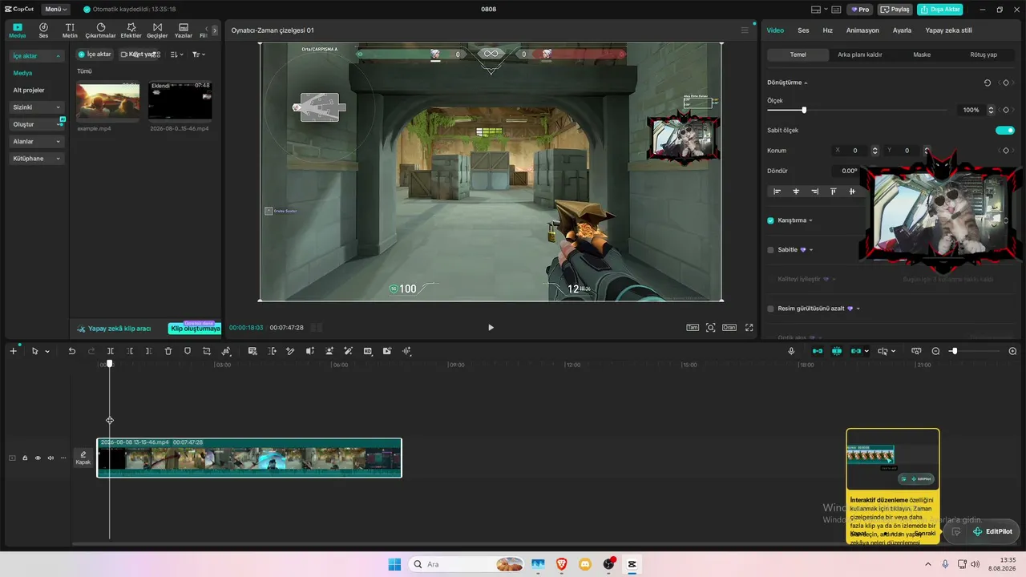Open the Efektler effects tab

pos(131,30)
